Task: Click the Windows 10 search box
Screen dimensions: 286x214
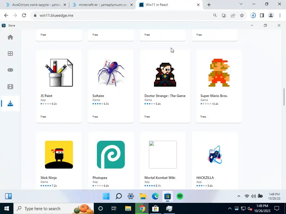Action: pos(54,208)
